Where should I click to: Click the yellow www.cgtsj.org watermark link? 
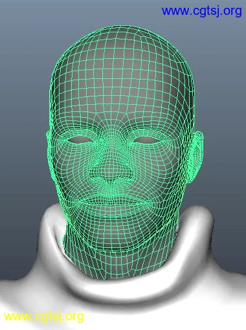(44, 317)
